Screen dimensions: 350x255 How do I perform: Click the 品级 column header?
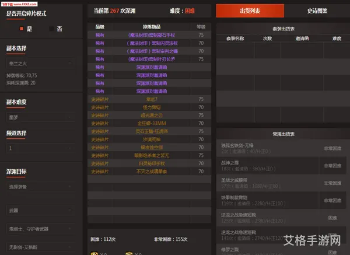tap(100, 27)
